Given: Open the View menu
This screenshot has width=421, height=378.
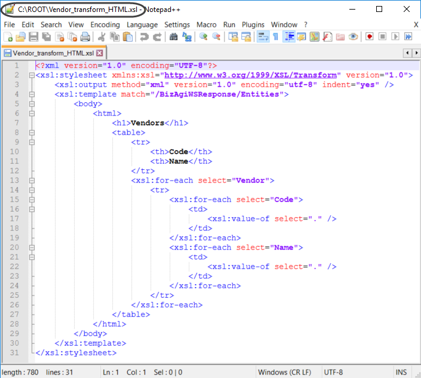Looking at the screenshot, I should [x=76, y=25].
